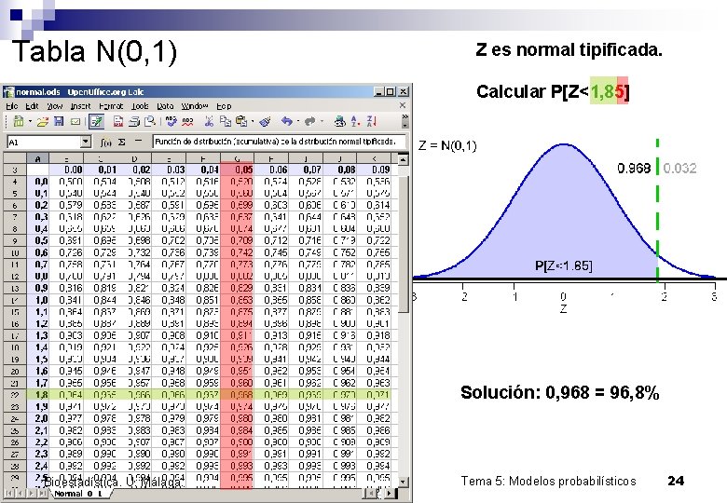This screenshot has width=727, height=503.
Task: Click the next-sheet navigation arrow
Action: [x=32, y=494]
